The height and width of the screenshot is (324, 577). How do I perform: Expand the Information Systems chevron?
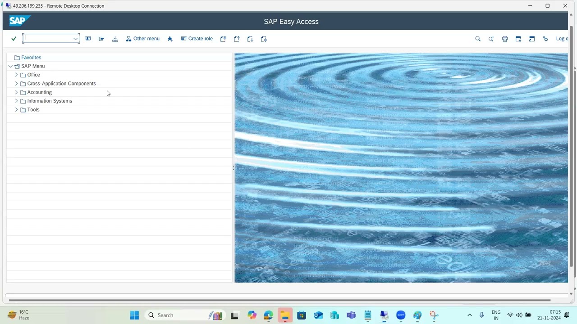(x=17, y=101)
